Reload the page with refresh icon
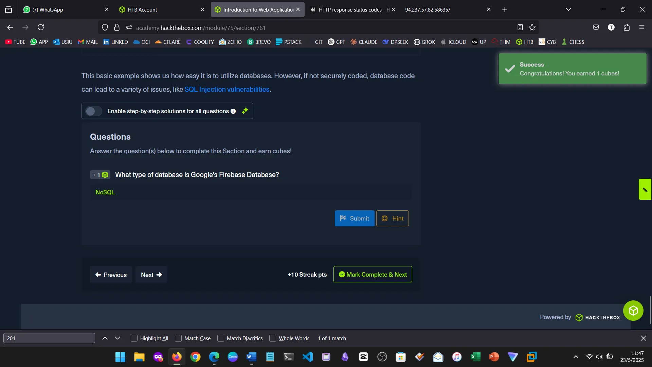Screen dimensions: 652x367 41,28
